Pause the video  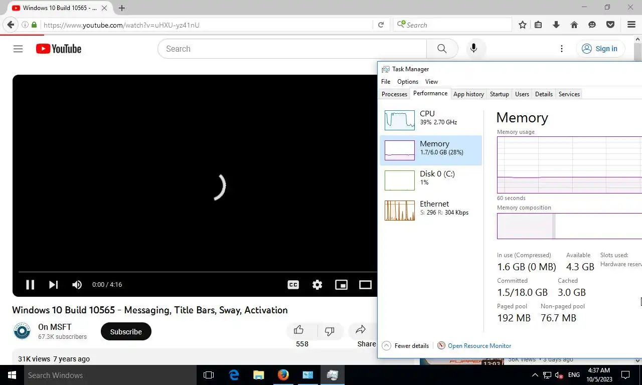[x=30, y=285]
